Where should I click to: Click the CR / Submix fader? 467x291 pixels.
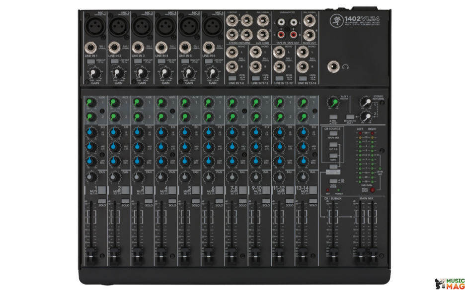pyautogui.click(x=333, y=256)
